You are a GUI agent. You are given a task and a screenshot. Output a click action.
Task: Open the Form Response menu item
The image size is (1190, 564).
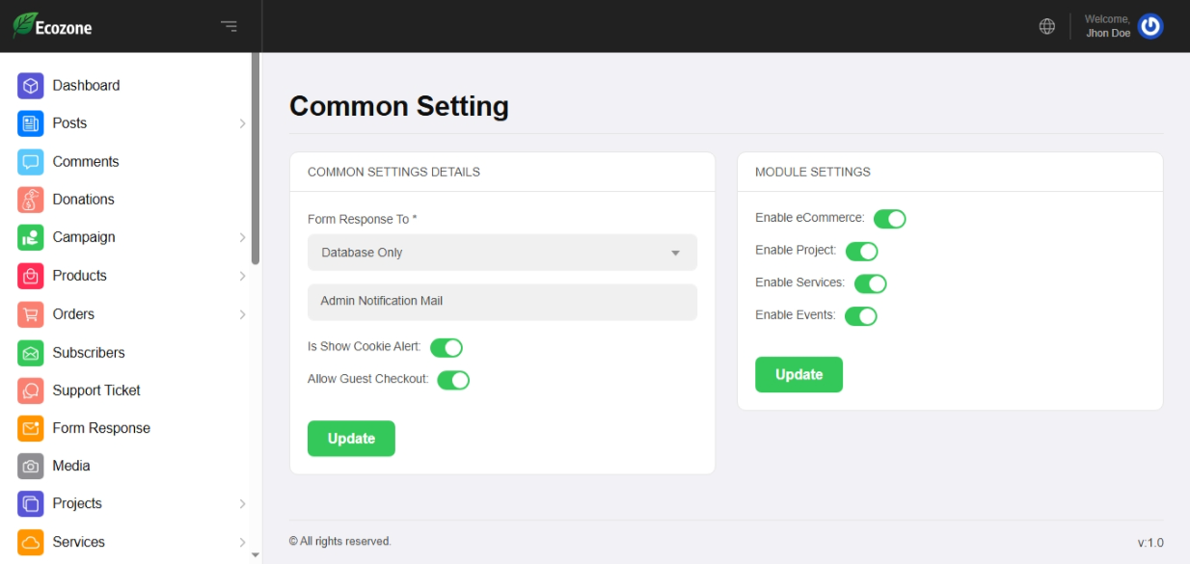[101, 428]
